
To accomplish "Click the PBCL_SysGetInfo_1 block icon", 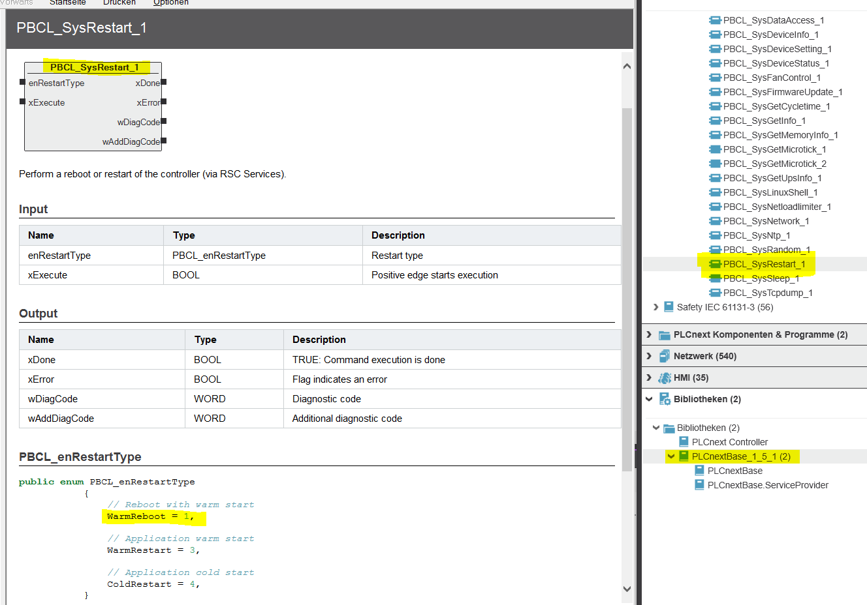I will pos(715,121).
